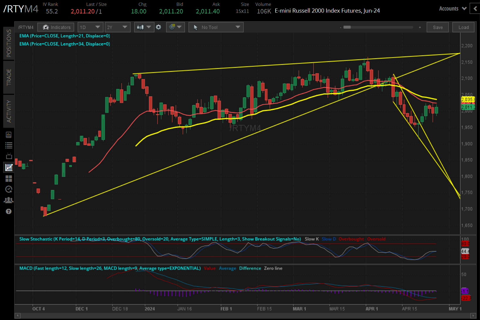Switch to the Positions tab
Image resolution: width=480 pixels, height=320 pixels.
point(9,43)
